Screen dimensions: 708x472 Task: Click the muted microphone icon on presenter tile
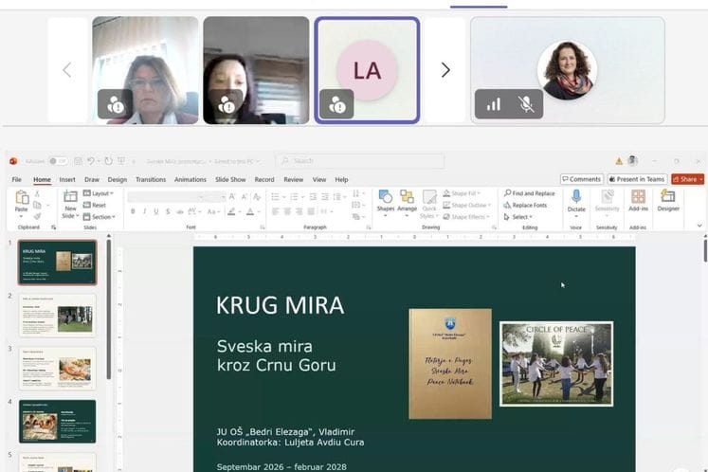coord(526,104)
